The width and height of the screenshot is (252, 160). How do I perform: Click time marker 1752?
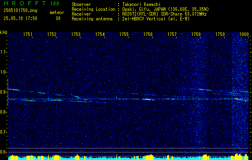click(x=52, y=34)
